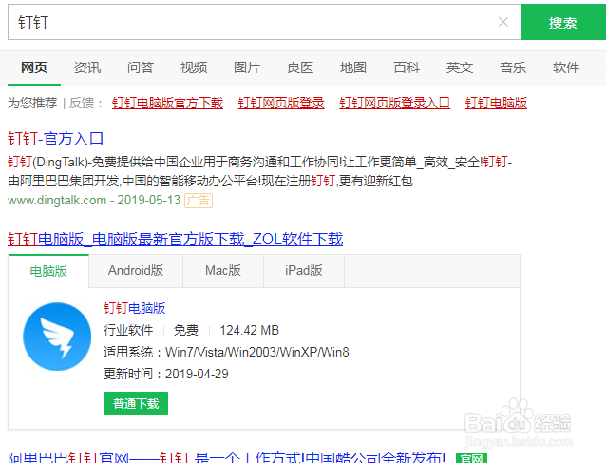Switch to the 百科 tab
The width and height of the screenshot is (606, 463).
407,68
